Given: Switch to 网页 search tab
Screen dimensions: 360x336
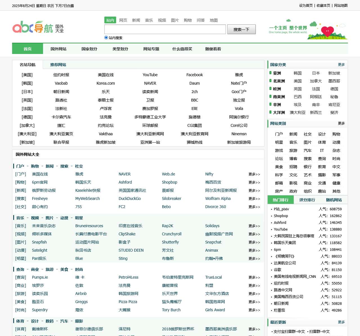Looking at the screenshot, I should 123,20.
